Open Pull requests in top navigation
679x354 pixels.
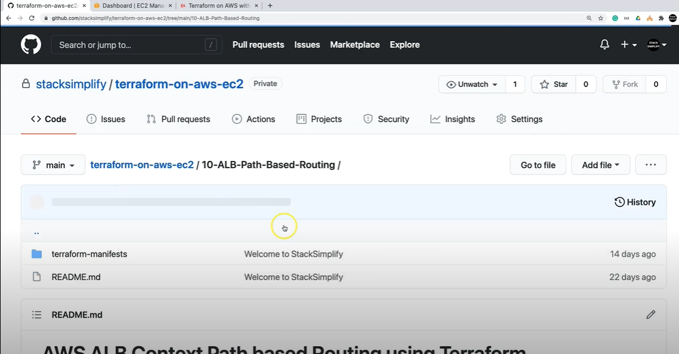258,45
